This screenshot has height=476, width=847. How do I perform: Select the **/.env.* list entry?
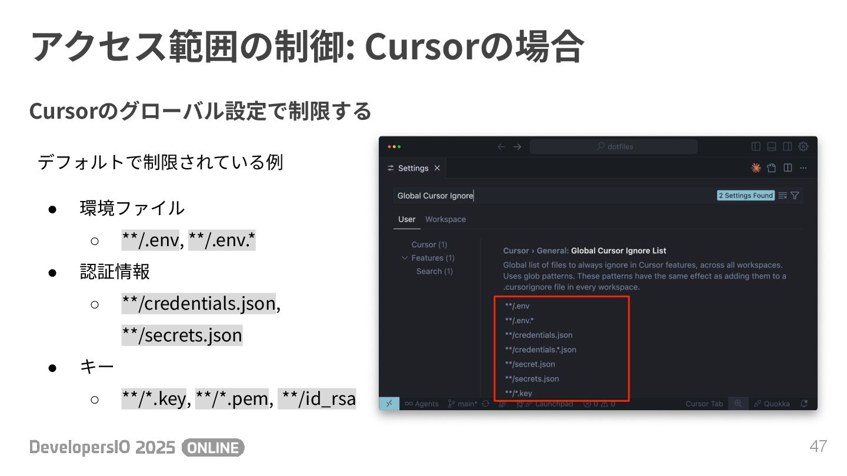click(519, 320)
